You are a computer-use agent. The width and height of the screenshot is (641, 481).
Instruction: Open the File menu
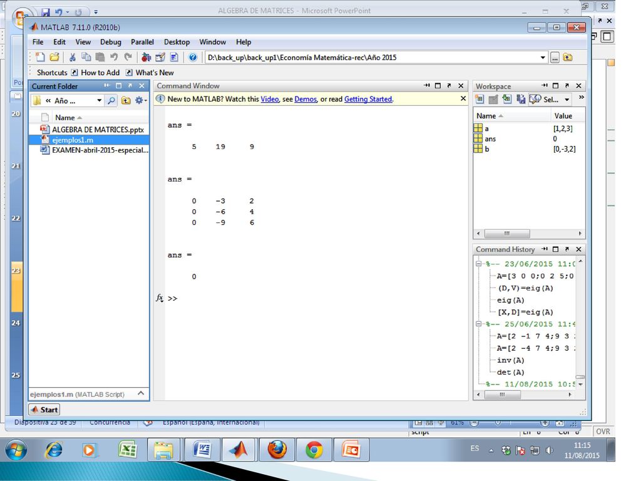pyautogui.click(x=38, y=42)
